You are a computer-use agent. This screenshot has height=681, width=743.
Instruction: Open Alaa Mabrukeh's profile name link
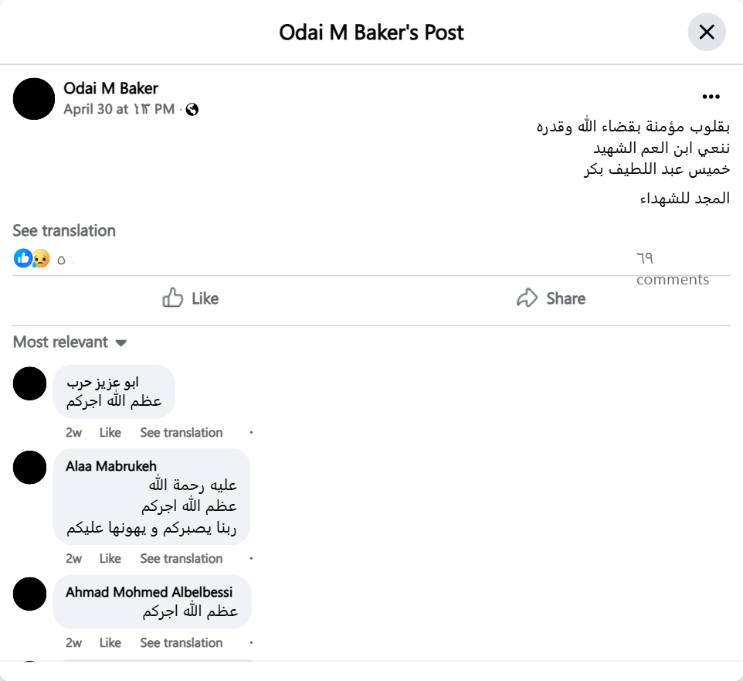coord(111,465)
